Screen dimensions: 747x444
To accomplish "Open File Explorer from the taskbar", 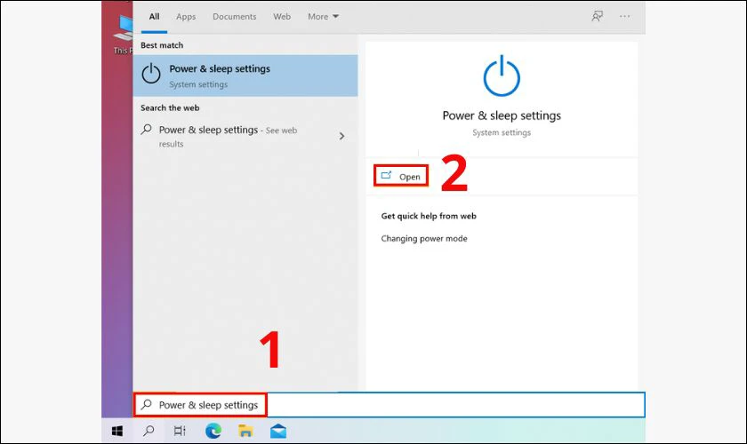I will click(x=245, y=432).
